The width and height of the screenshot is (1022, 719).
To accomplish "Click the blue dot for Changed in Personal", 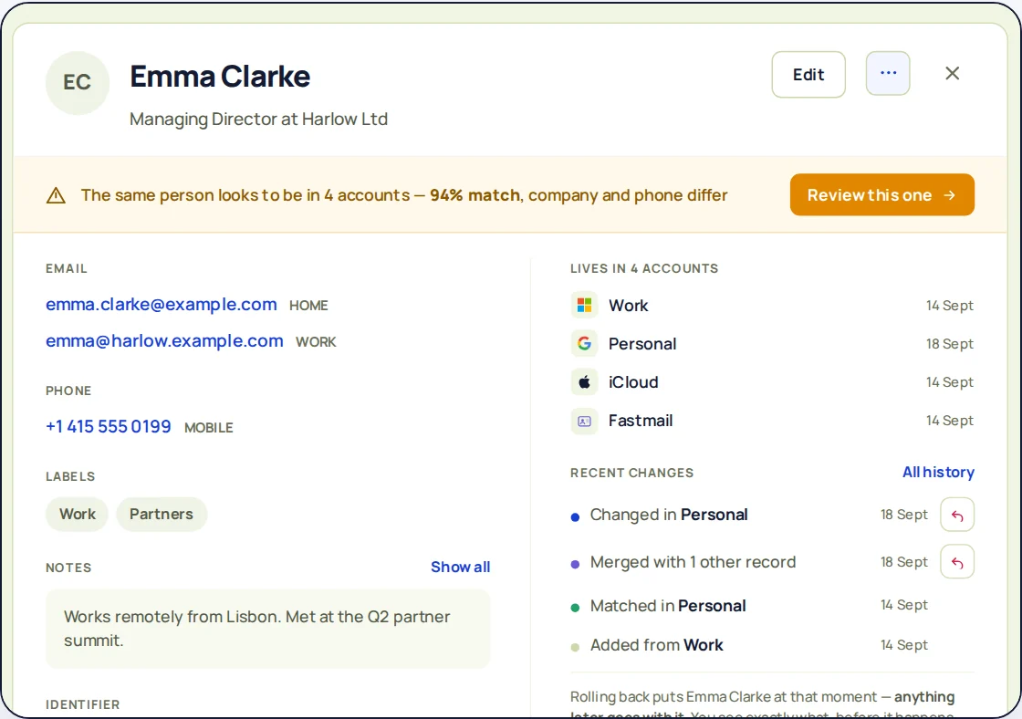I will (x=575, y=517).
